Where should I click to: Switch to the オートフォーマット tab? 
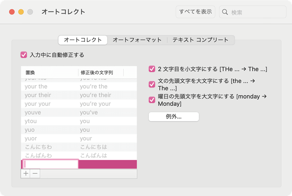click(x=137, y=40)
